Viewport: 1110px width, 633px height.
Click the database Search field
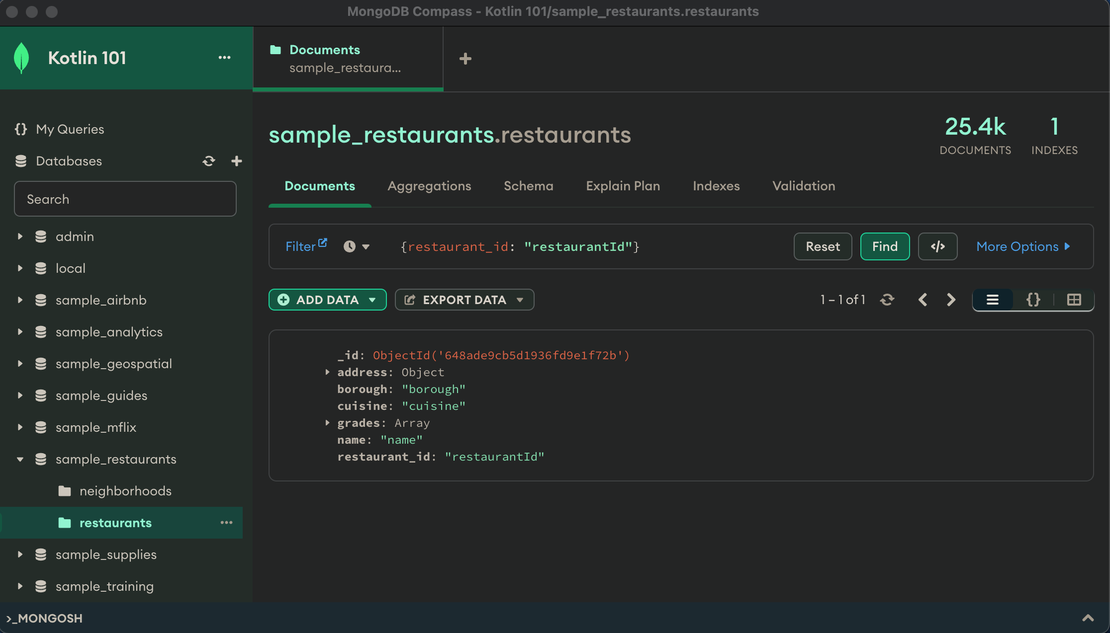point(125,199)
